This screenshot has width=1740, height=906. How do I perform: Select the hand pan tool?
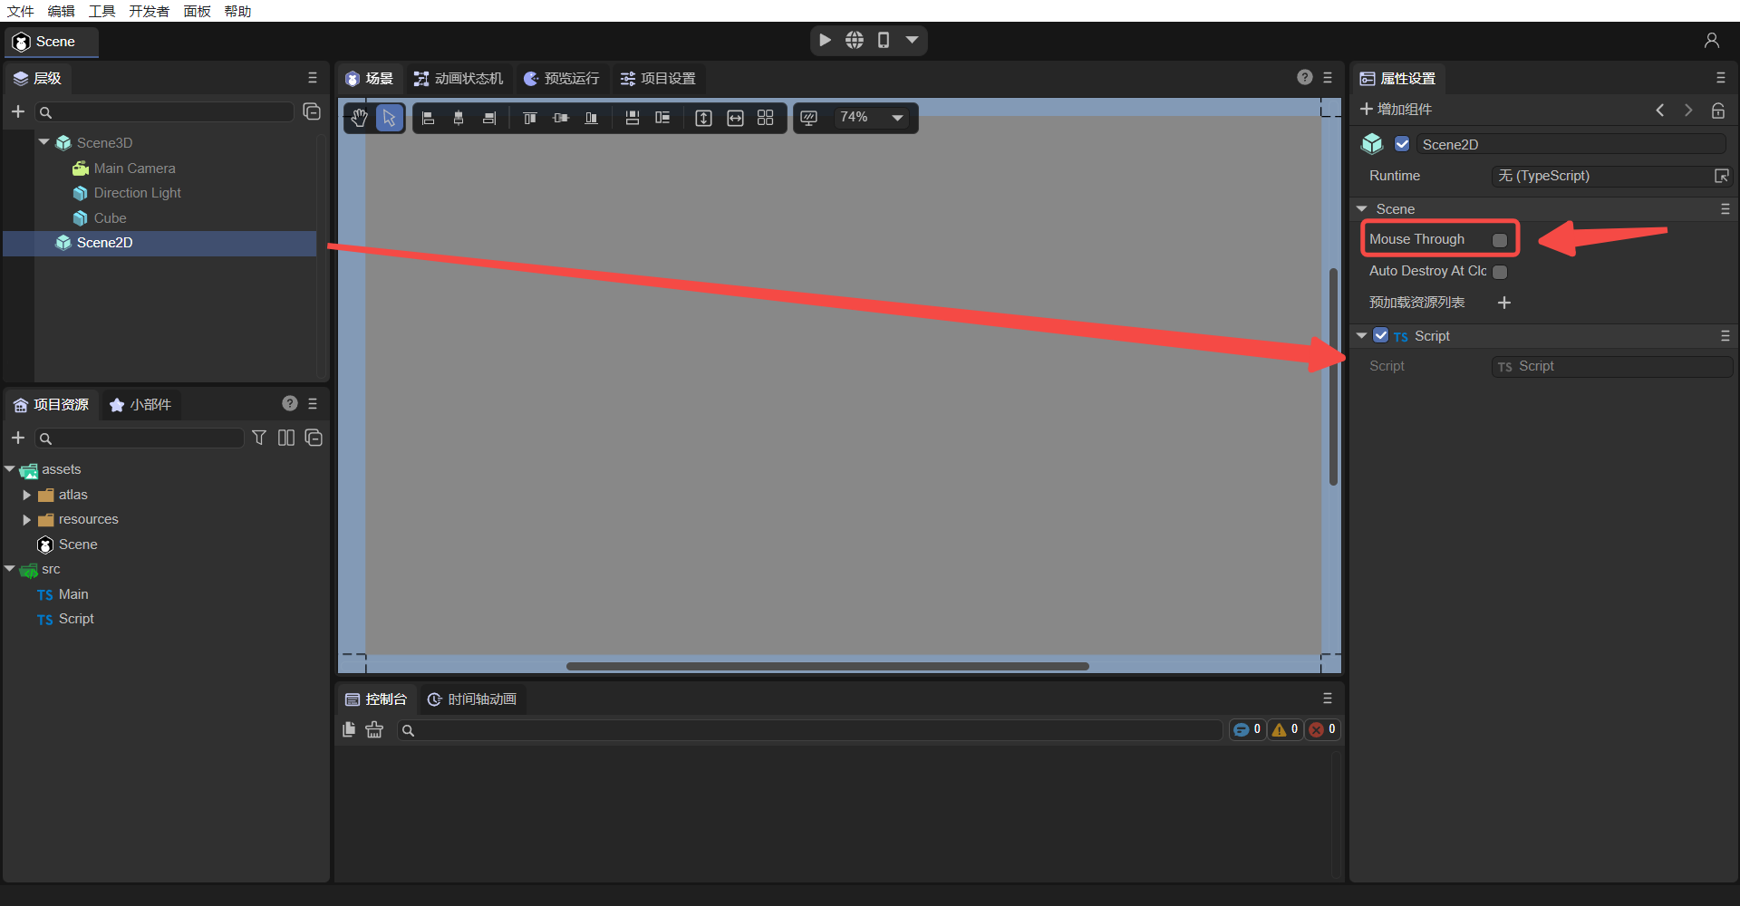360,118
